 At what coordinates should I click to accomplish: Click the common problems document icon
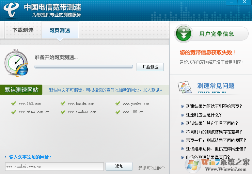coord(185,87)
